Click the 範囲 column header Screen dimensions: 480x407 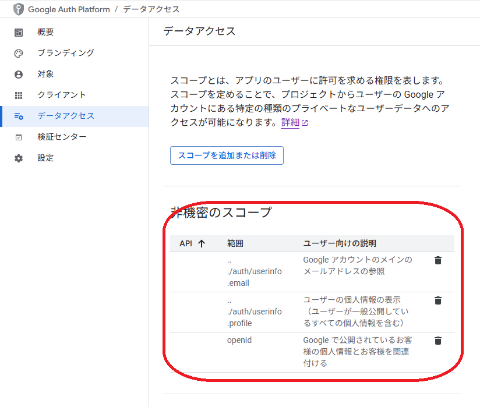[x=235, y=243]
